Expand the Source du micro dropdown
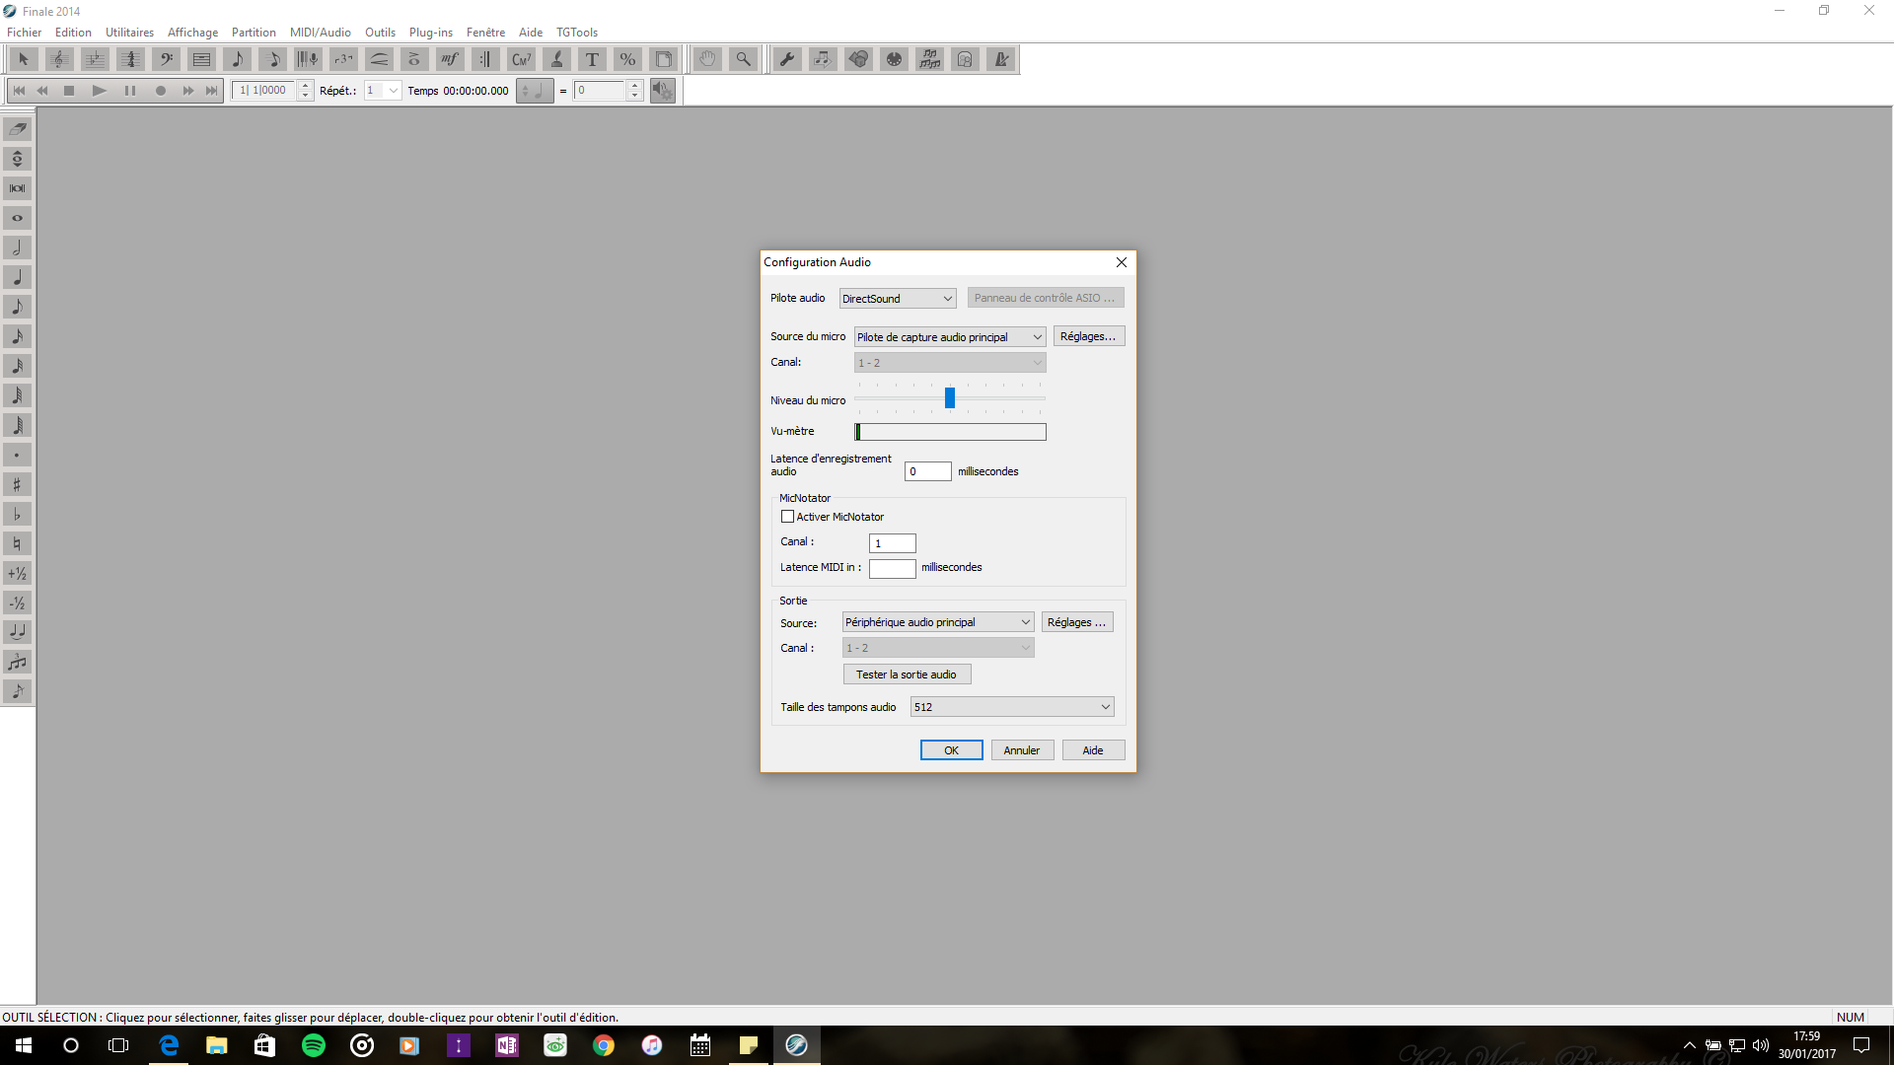Image resolution: width=1894 pixels, height=1065 pixels. (x=949, y=337)
